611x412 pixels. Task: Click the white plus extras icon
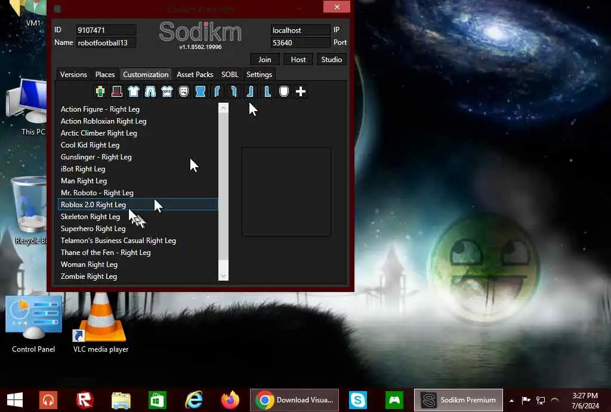[301, 91]
